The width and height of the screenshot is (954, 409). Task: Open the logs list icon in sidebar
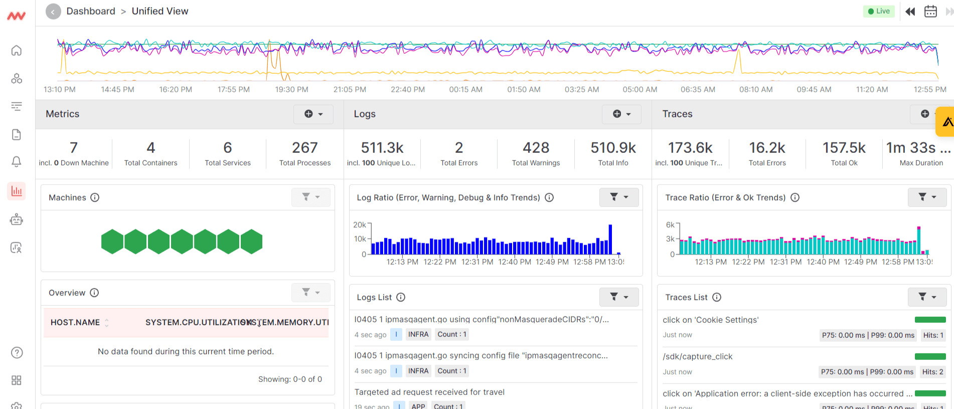coord(17,106)
